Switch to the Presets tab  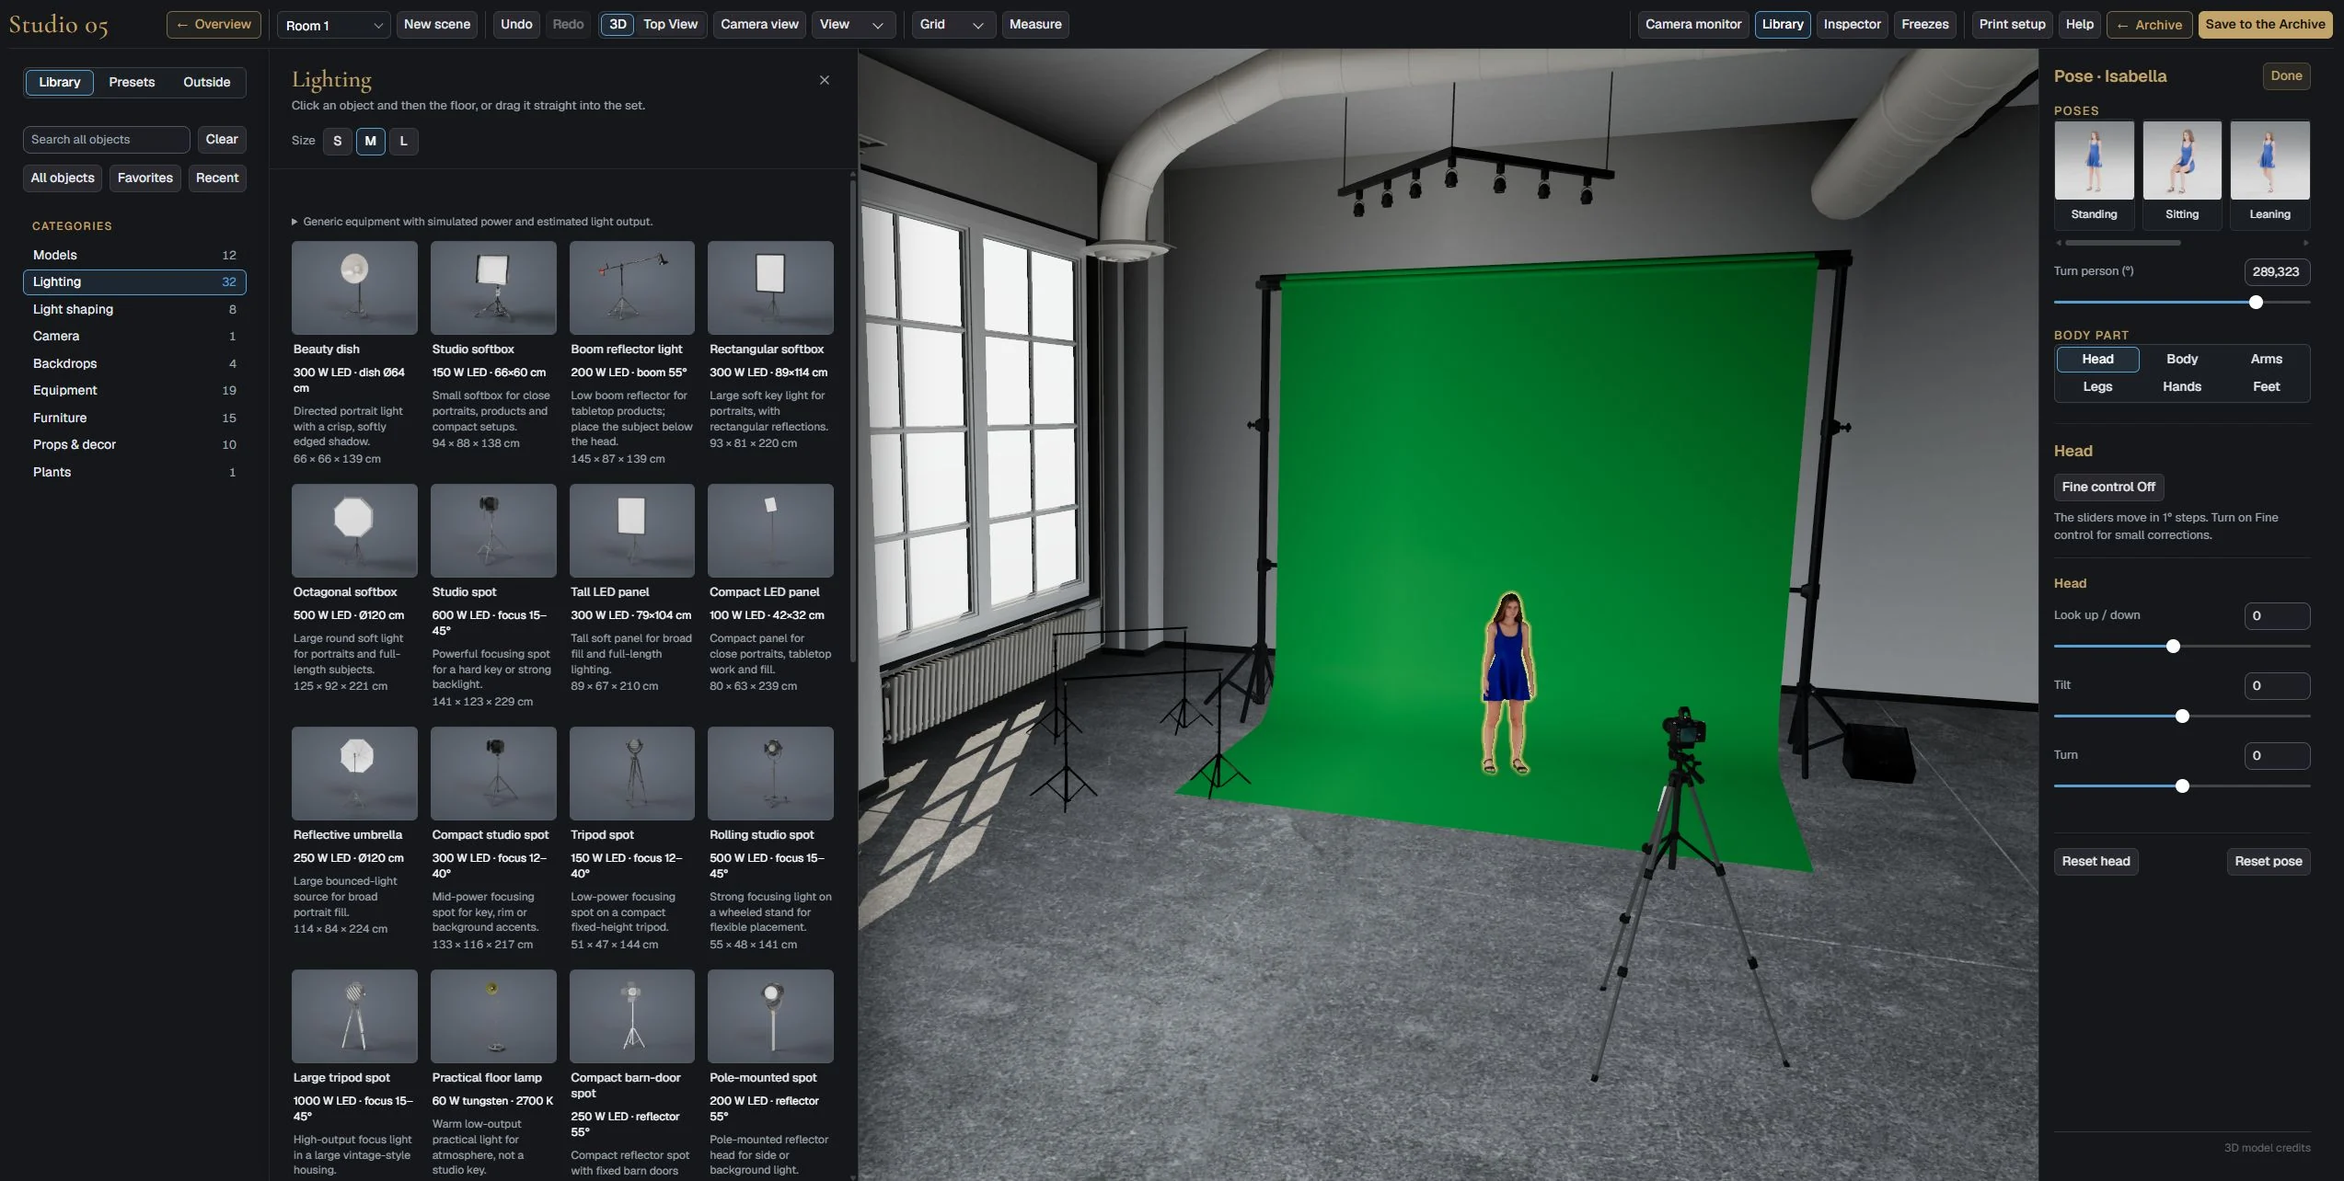[132, 82]
